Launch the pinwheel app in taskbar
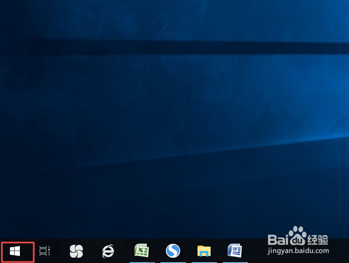 click(x=76, y=251)
